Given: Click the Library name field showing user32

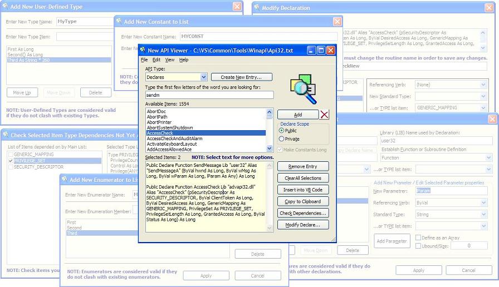Looking at the screenshot, I should [x=436, y=141].
